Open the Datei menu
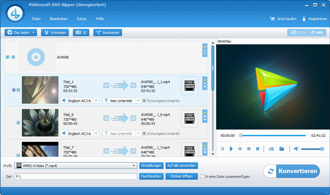 [36, 19]
